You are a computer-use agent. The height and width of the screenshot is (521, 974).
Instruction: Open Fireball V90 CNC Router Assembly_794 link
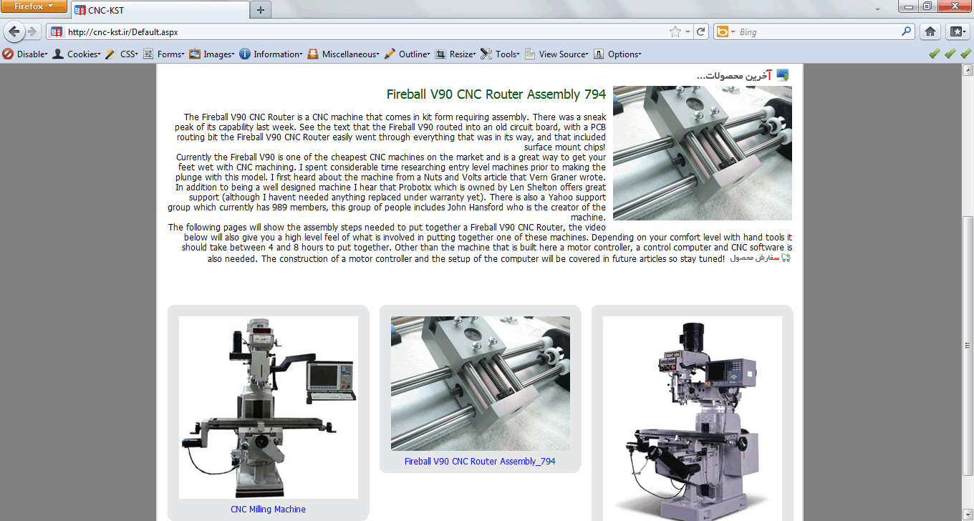point(480,462)
